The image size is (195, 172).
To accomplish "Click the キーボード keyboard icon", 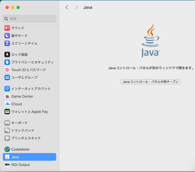I will 7,123.
